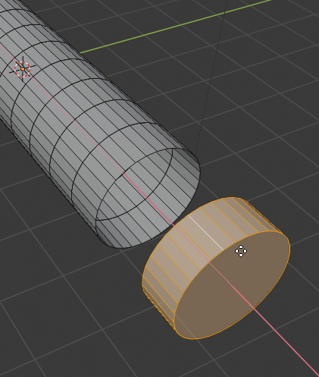Select the white active edge on the orange cylinder
This screenshot has width=319, height=377.
click(x=206, y=233)
